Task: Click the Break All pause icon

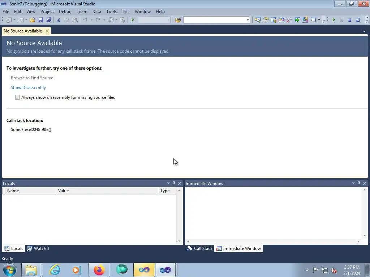Action: point(342,20)
